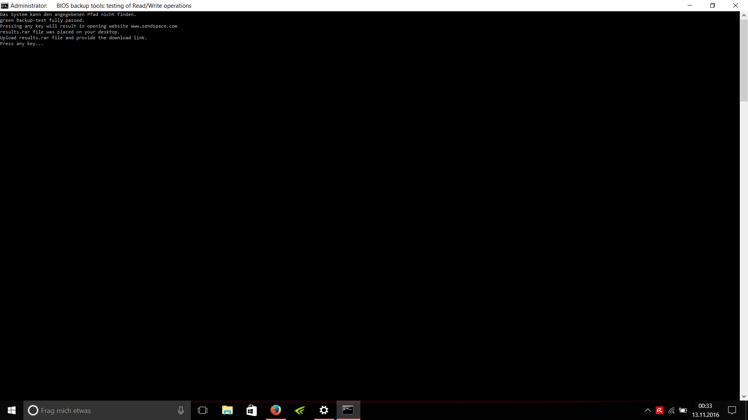Click the console scrollbar up arrow

point(744,16)
